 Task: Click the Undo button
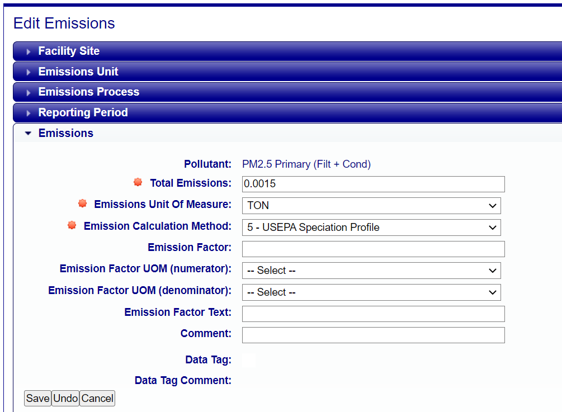[65, 399]
